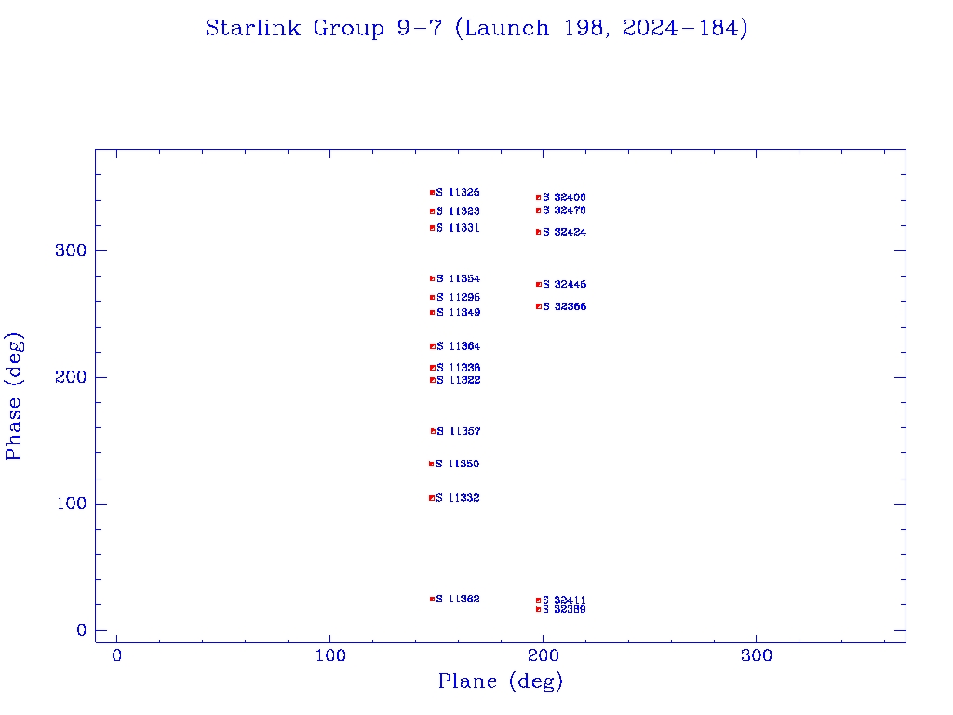Select the red data marker beside S 11332
953x715 pixels.
[432, 498]
